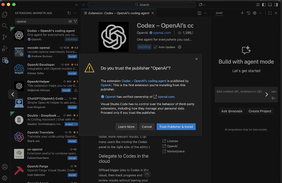Install the OpenAI Helper extension
Viewport: 282px width, 183px height.
pos(66,90)
